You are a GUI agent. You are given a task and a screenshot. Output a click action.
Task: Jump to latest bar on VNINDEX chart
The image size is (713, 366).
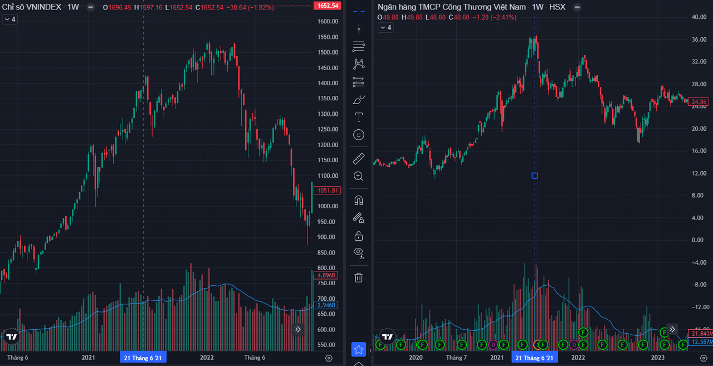297,329
